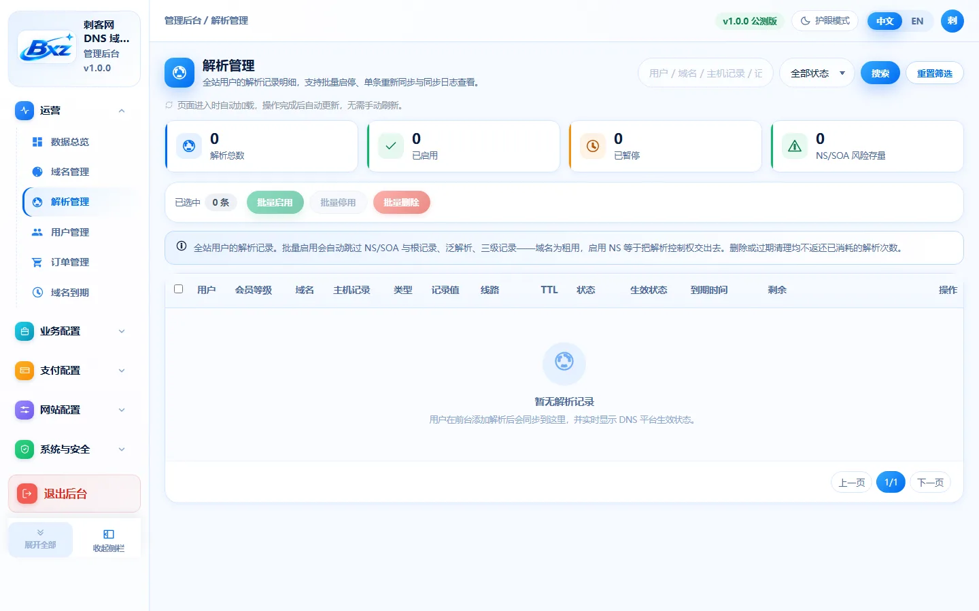Click the 系统与安全 green shield icon
This screenshot has height=611, width=979.
click(x=24, y=449)
